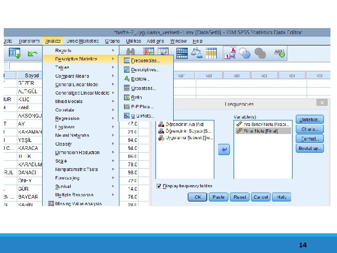Expand the Generalized Linear Models submenu
The image size is (337, 253).
click(81, 93)
